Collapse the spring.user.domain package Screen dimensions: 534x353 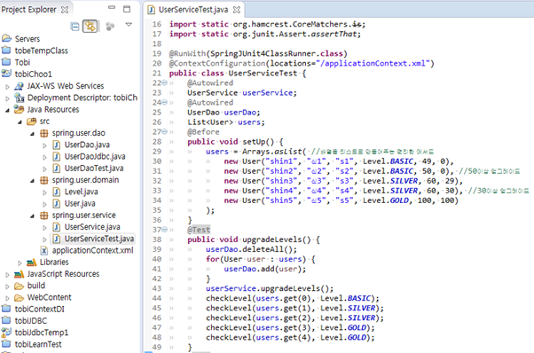point(32,180)
